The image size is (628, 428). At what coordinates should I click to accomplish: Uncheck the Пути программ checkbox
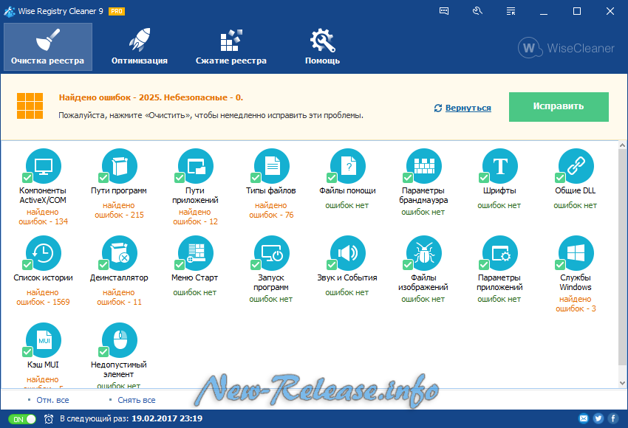(x=103, y=178)
